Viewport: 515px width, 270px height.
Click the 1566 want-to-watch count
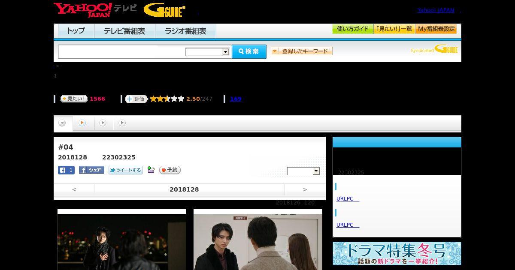coord(97,99)
